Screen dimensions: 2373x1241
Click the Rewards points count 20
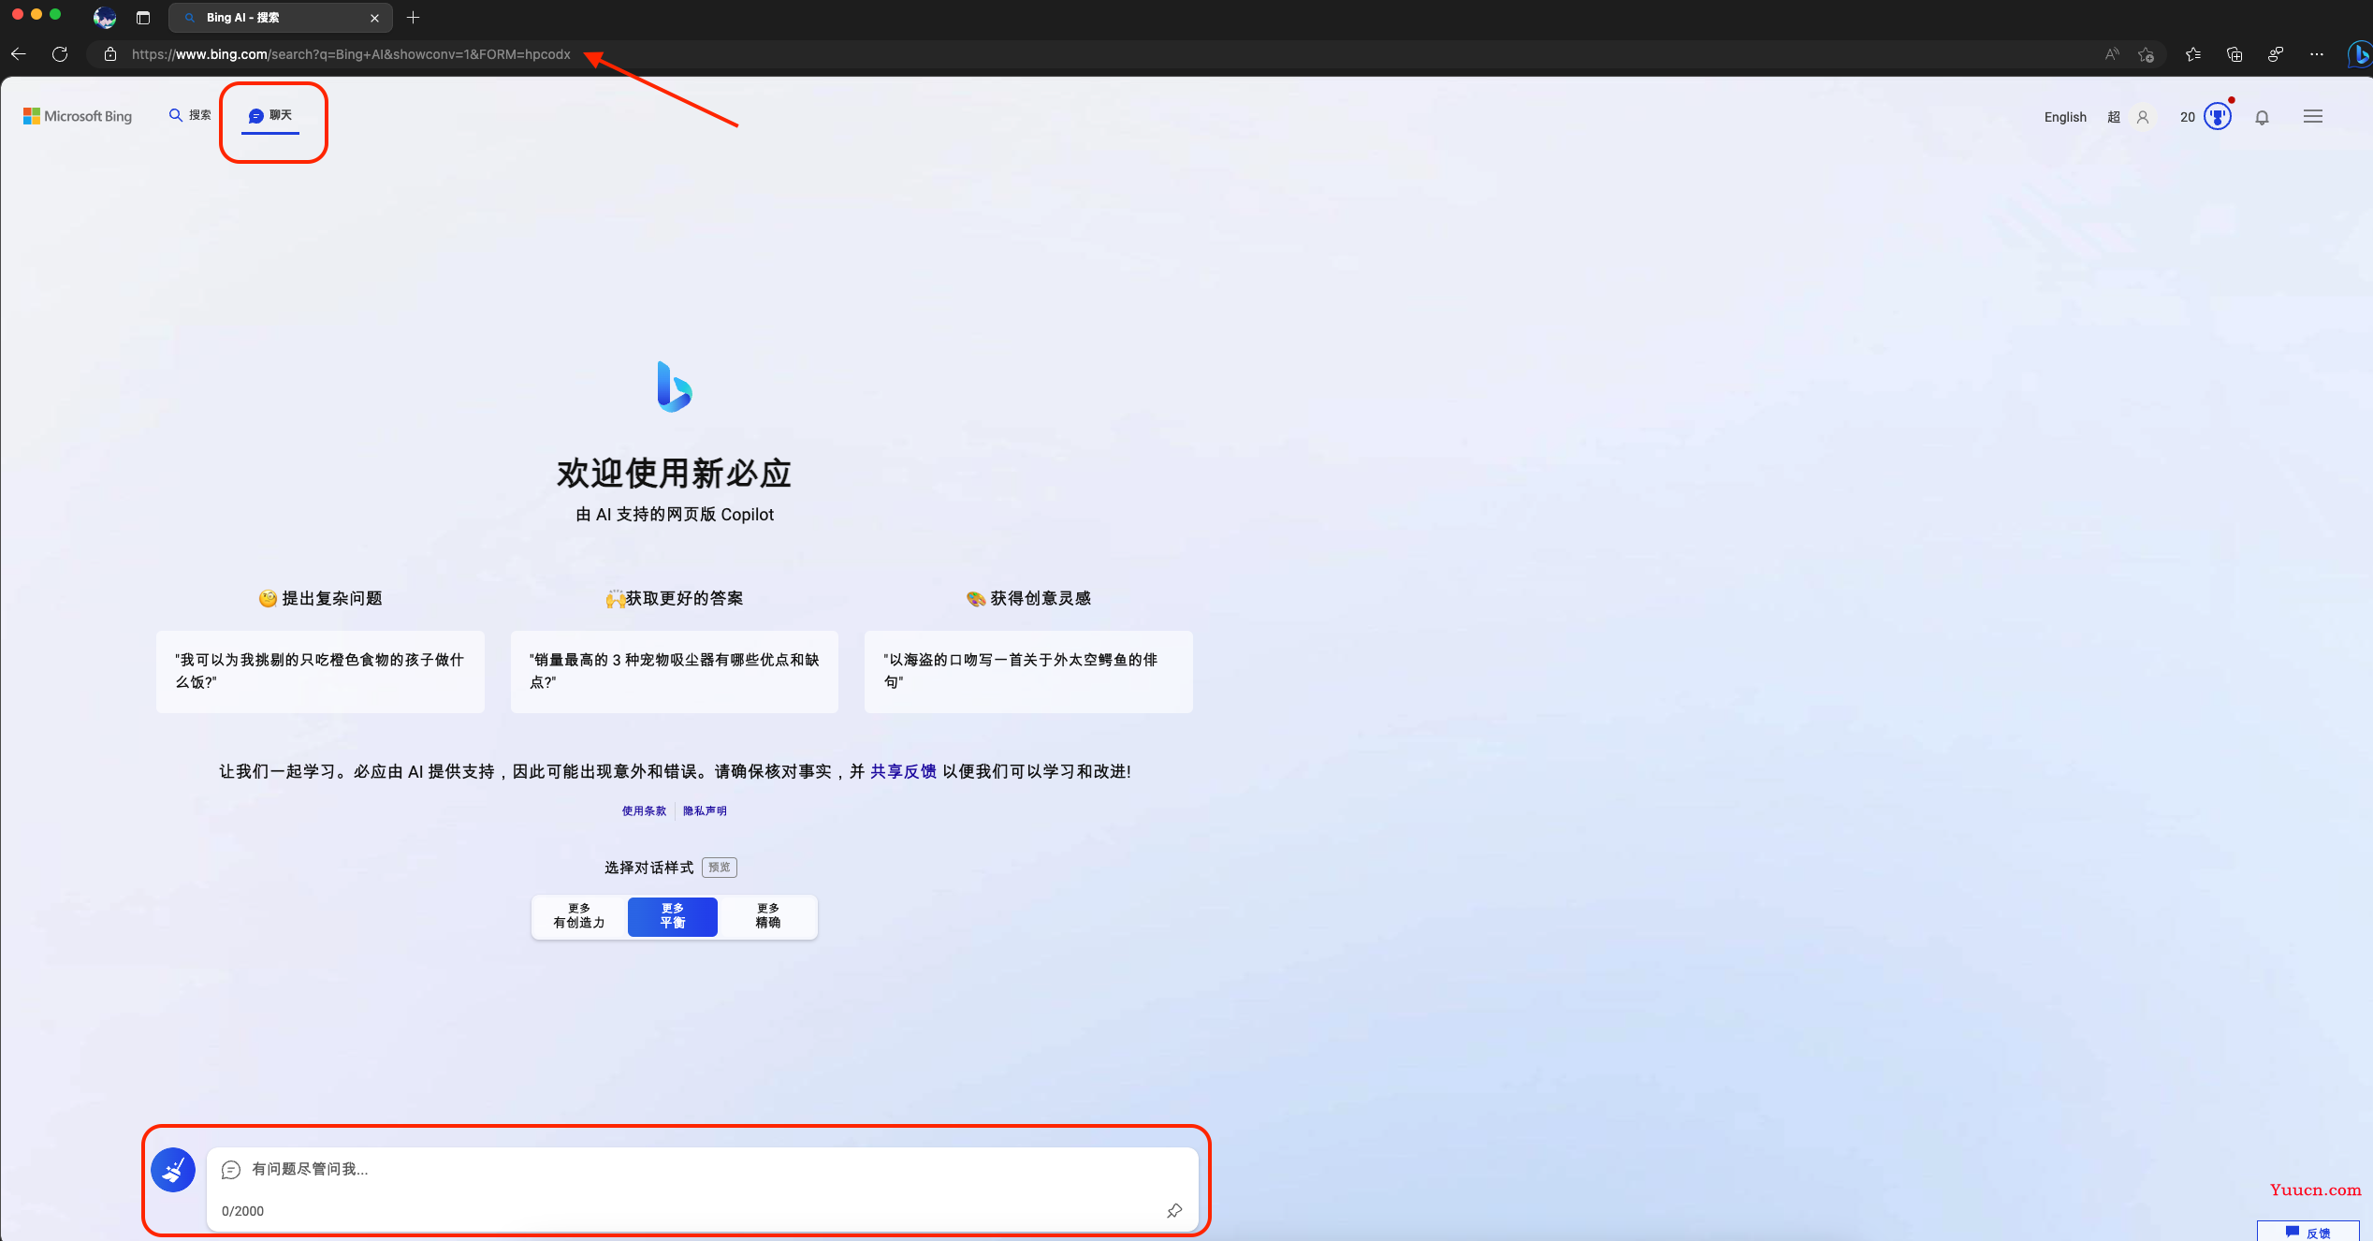pyautogui.click(x=2188, y=117)
